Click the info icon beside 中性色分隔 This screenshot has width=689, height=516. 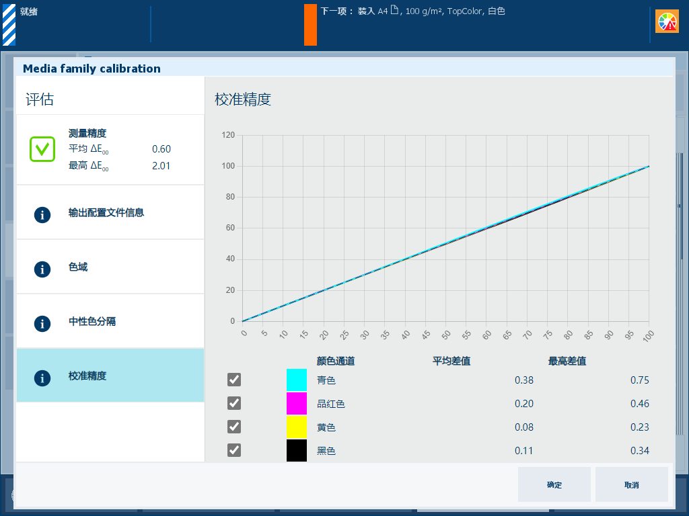(42, 324)
